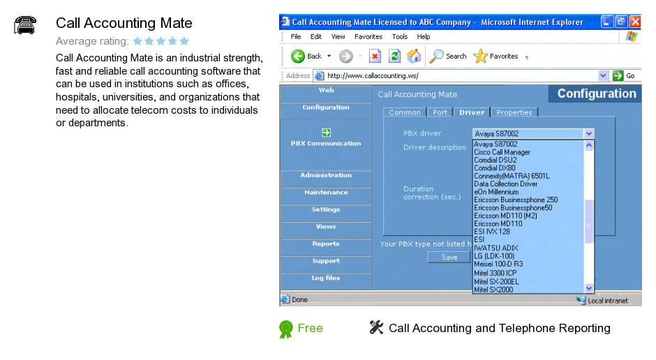Open the Help menu
This screenshot has height=360, width=656.
point(424,37)
